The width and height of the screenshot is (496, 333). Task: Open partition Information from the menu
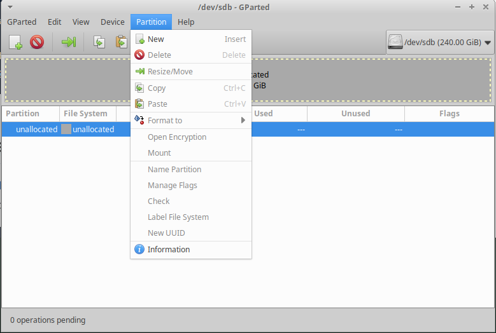[191, 249]
